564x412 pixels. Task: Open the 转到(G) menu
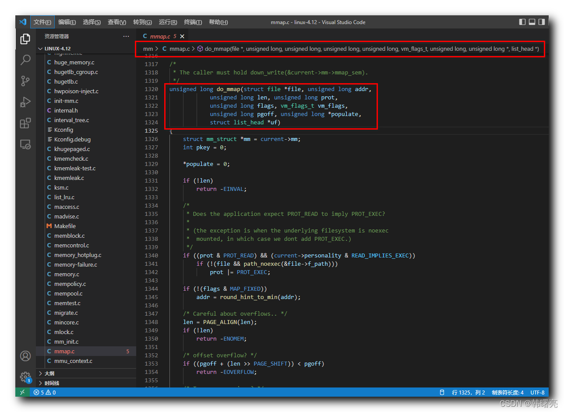[x=142, y=22]
